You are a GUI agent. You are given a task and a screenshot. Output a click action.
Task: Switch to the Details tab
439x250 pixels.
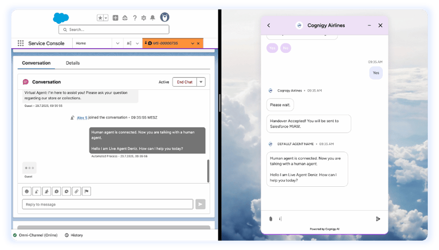(x=73, y=63)
